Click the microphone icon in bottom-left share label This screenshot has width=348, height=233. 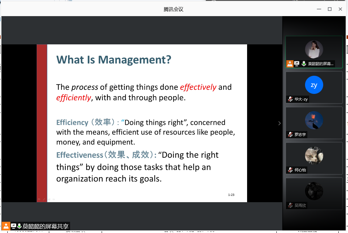[x=19, y=226]
